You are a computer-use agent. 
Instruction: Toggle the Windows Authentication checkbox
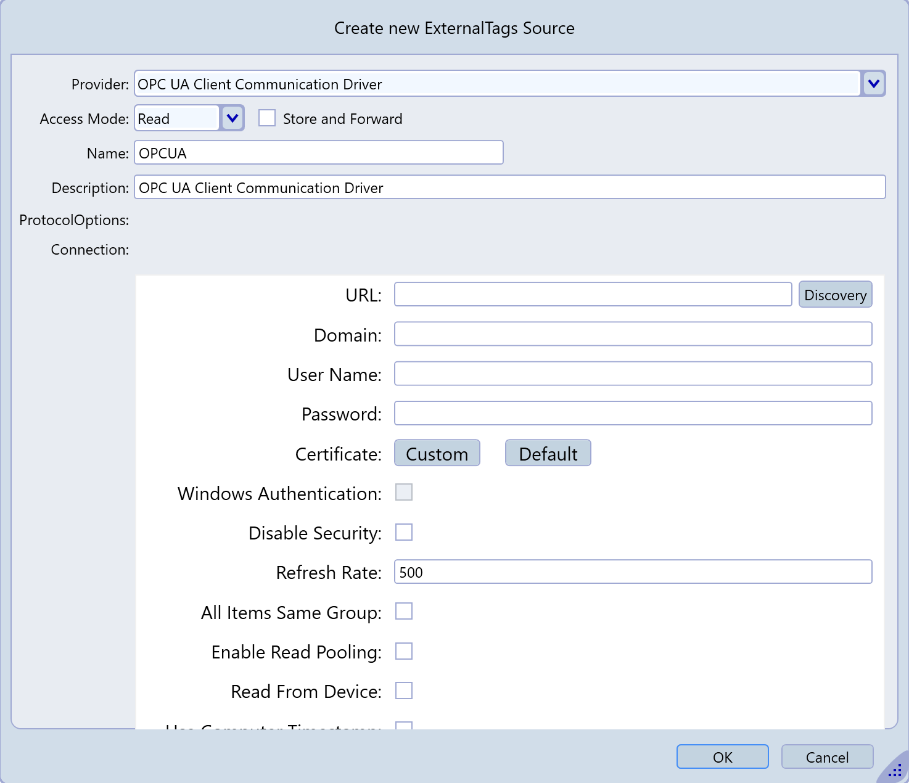point(404,493)
